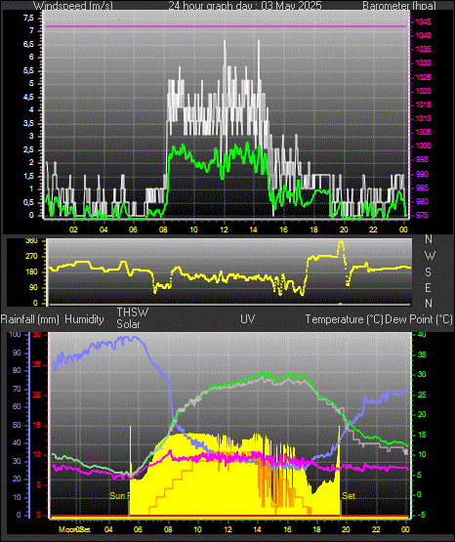
Task: Click hour 14 on the bottom temperature chart
Action: coord(257,529)
